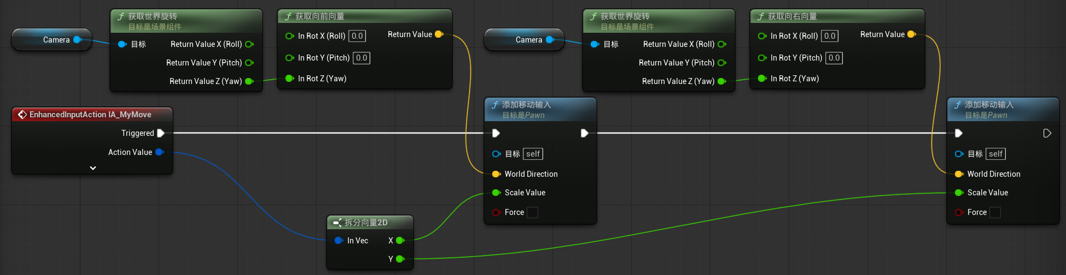1066x275 pixels.
Task: Click the EnhancedInputAction event node icon
Action: pyautogui.click(x=22, y=115)
